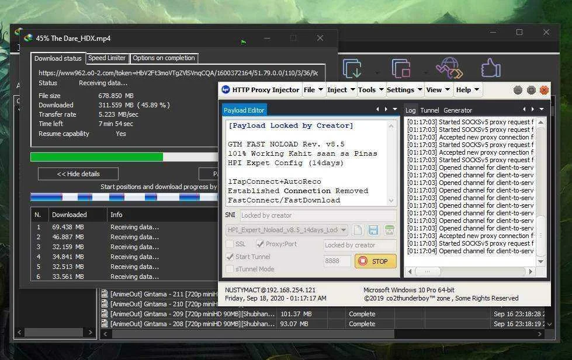
Task: Click the green download progress bar
Action: 124,157
